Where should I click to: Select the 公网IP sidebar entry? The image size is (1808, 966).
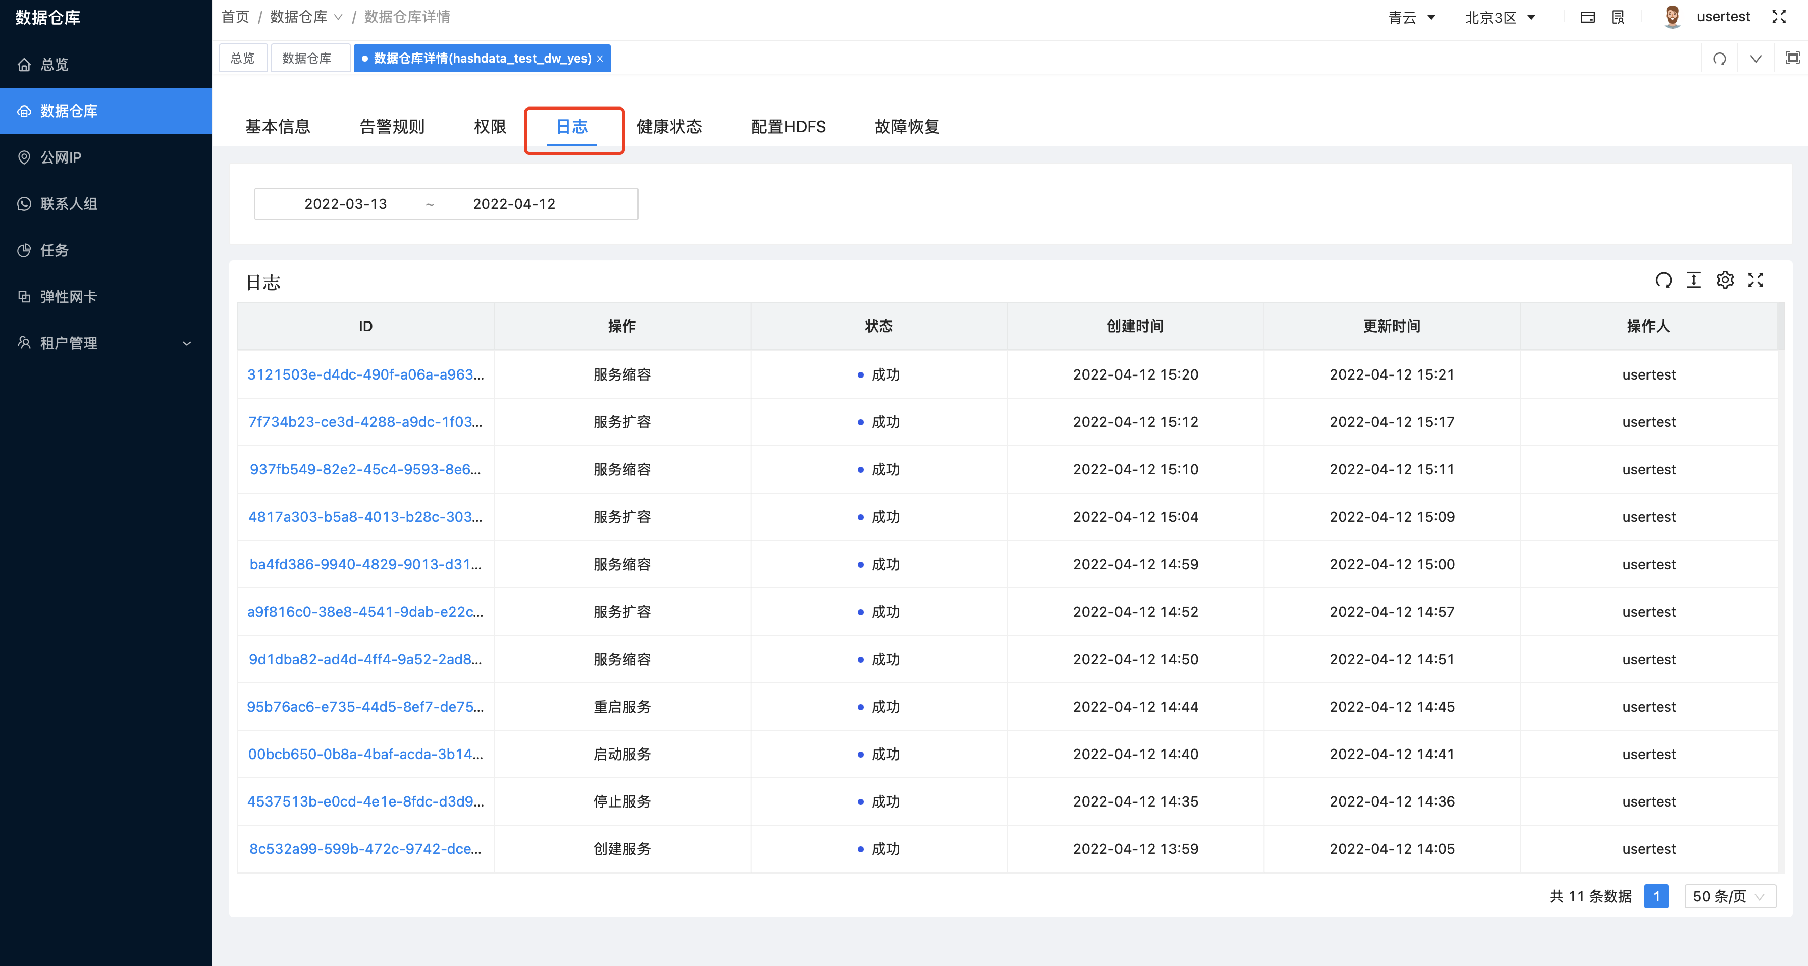point(61,157)
